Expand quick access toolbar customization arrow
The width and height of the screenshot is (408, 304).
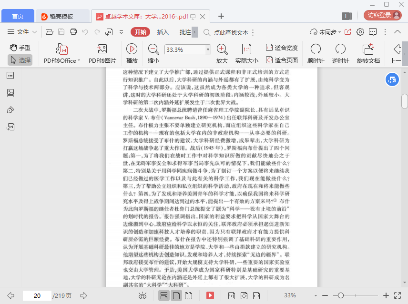[x=121, y=32]
